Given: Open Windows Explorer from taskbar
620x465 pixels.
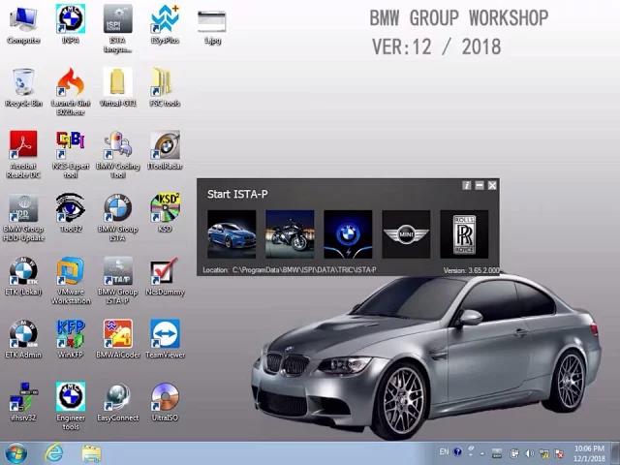Looking at the screenshot, I should pyautogui.click(x=91, y=453).
